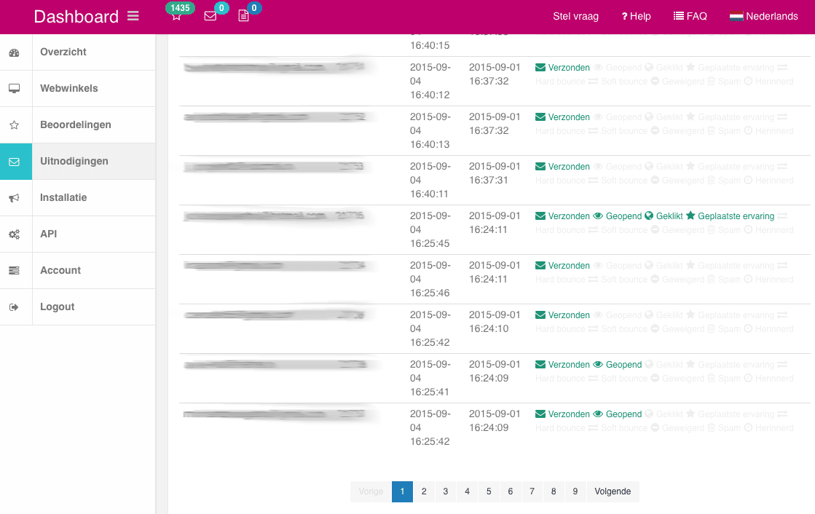The width and height of the screenshot is (815, 514).
Task: Open the star reviews notification icon
Action: click(176, 16)
